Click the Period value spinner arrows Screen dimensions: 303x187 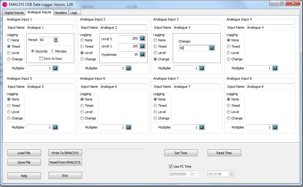click(56, 40)
